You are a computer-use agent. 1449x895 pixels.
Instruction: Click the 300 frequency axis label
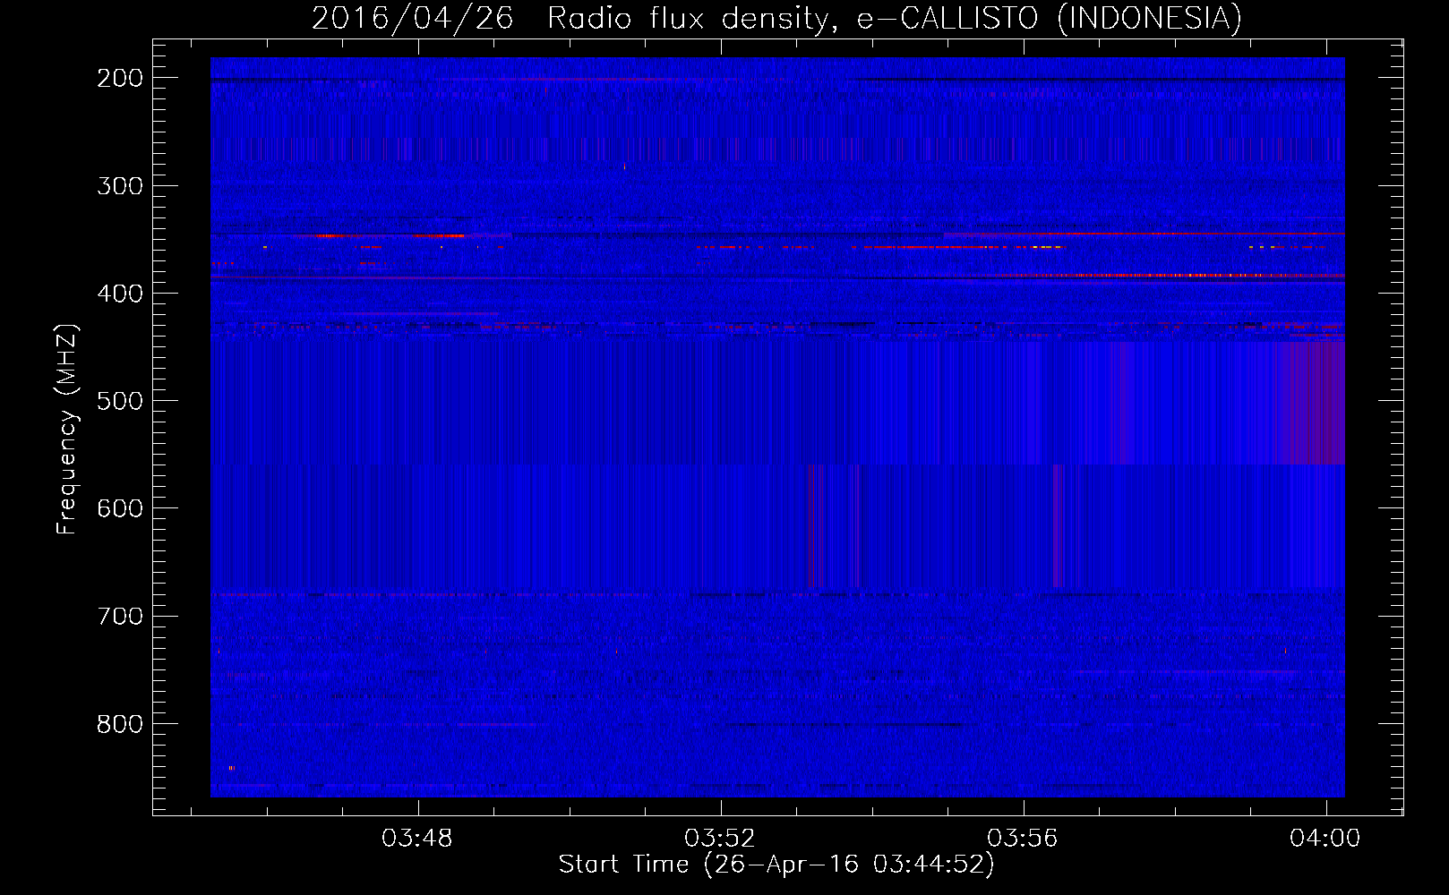point(120,186)
